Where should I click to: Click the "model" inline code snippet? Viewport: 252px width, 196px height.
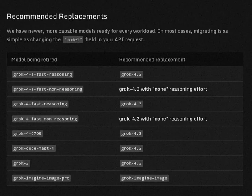pos(73,39)
